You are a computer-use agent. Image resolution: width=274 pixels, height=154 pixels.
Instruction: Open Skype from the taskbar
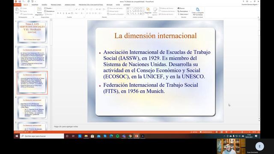pos(105,136)
